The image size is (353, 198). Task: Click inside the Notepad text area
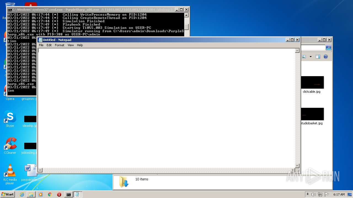(x=166, y=108)
